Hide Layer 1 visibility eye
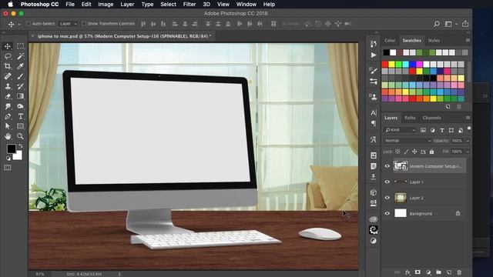The width and height of the screenshot is (493, 277). [387, 182]
